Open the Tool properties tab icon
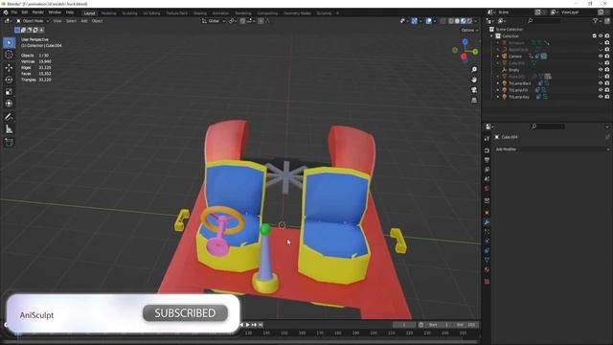This screenshot has height=345, width=613. 487,139
